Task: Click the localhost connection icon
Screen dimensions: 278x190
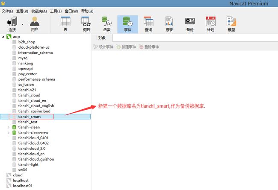Action: [9, 181]
